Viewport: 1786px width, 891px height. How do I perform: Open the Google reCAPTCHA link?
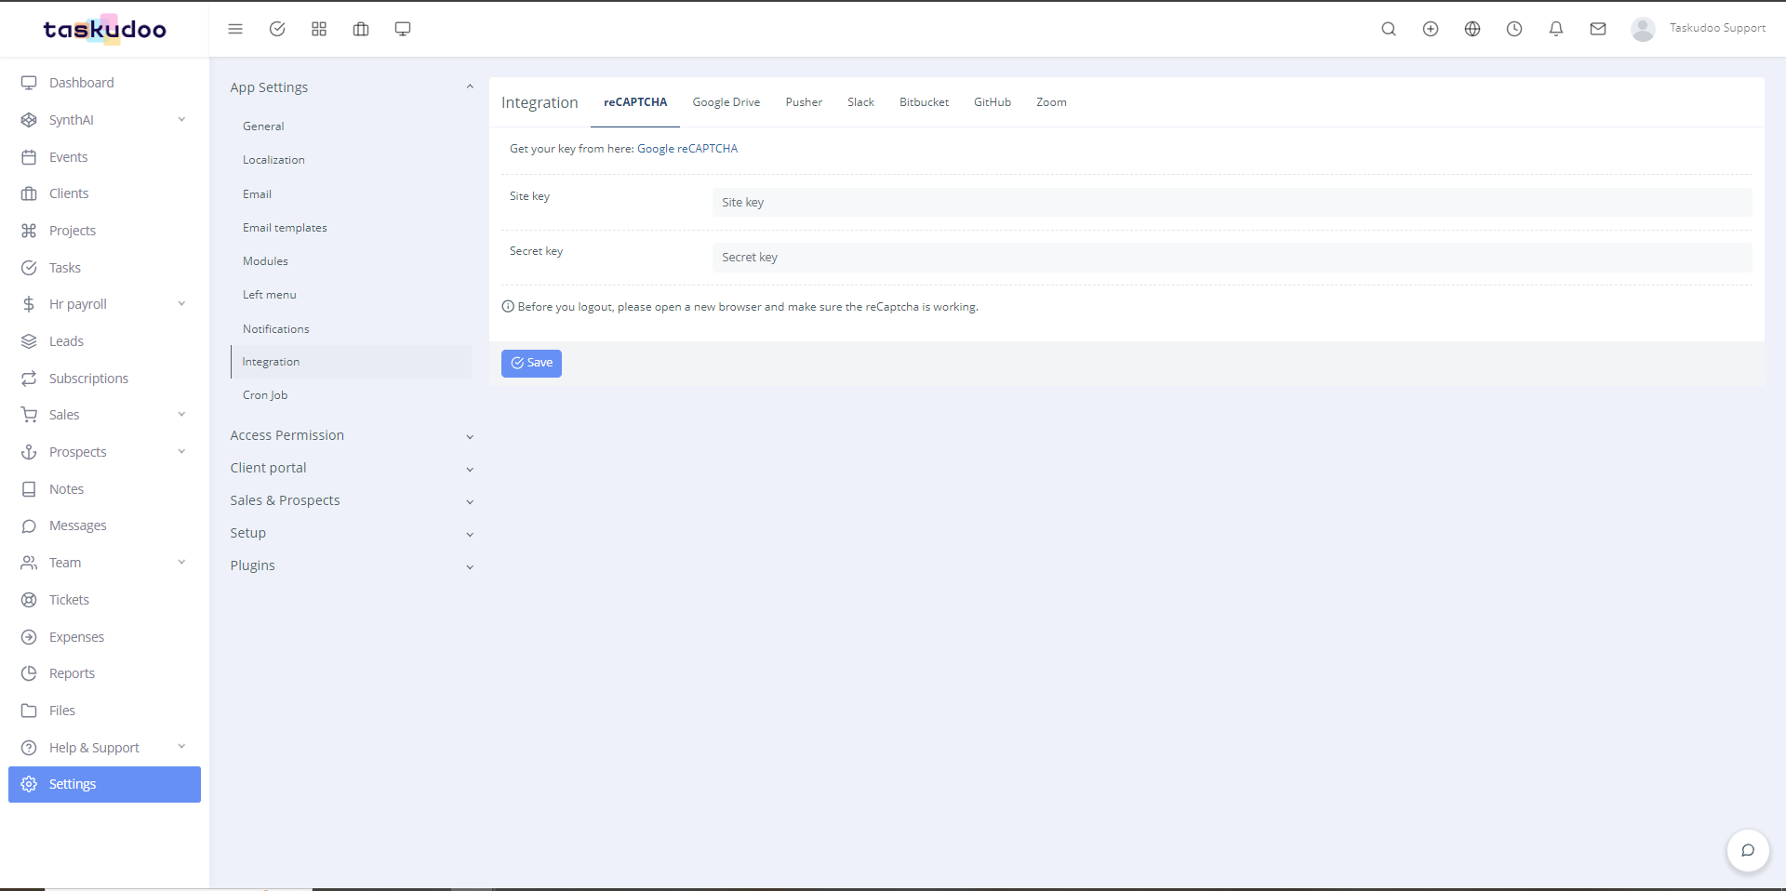[x=687, y=149]
